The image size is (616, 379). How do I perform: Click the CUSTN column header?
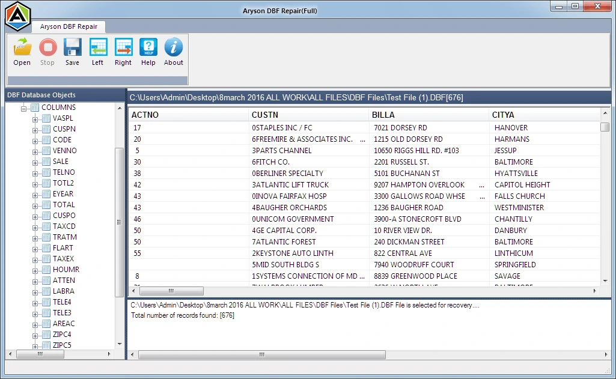click(x=309, y=115)
